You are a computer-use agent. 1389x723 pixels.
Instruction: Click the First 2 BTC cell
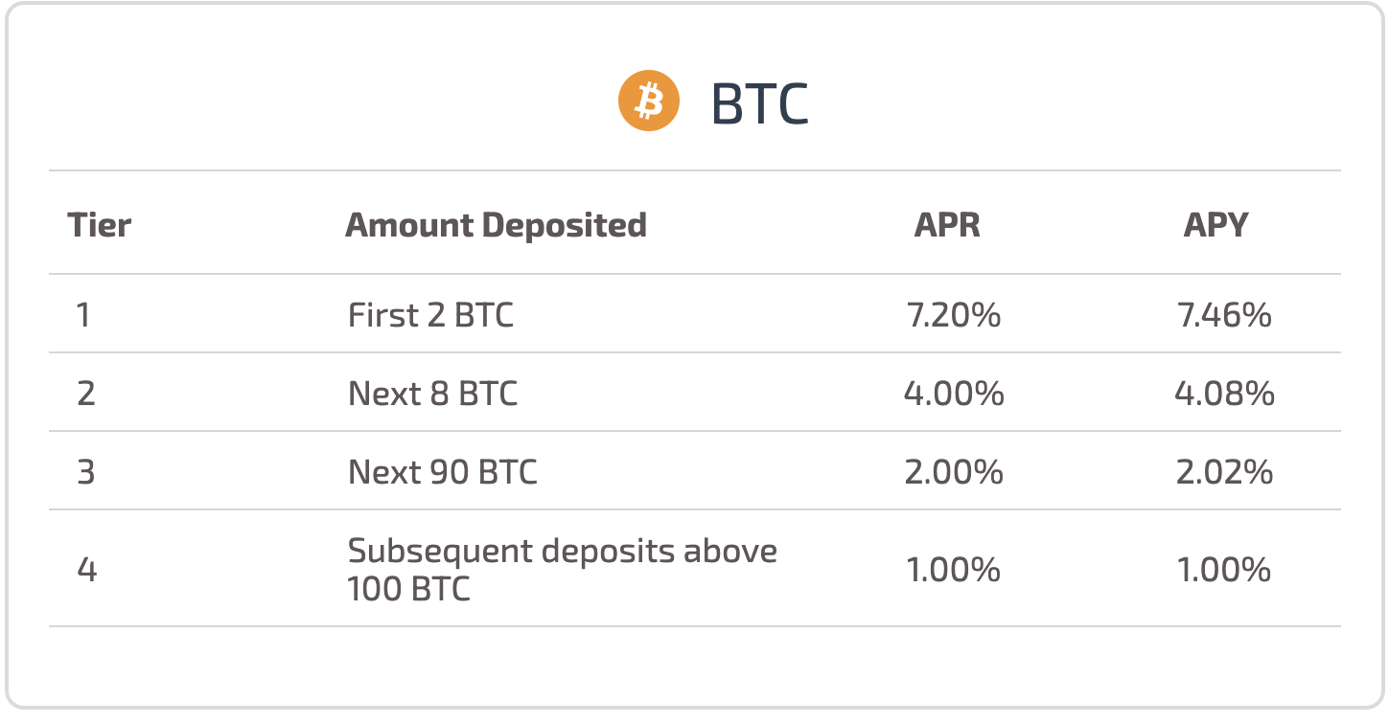tap(430, 315)
